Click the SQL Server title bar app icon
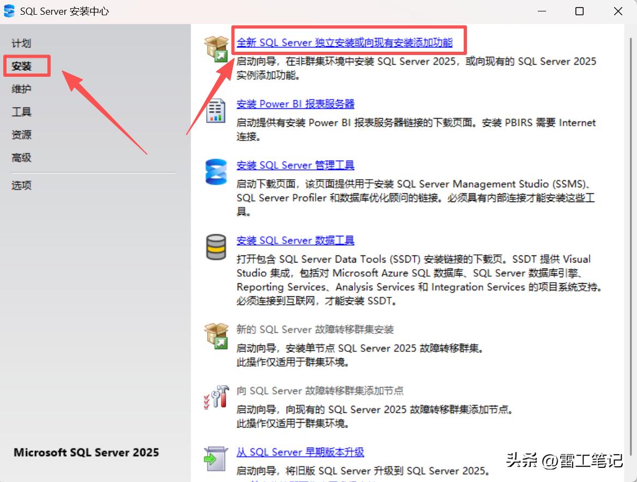Viewport: 637px width, 482px height. pos(9,11)
